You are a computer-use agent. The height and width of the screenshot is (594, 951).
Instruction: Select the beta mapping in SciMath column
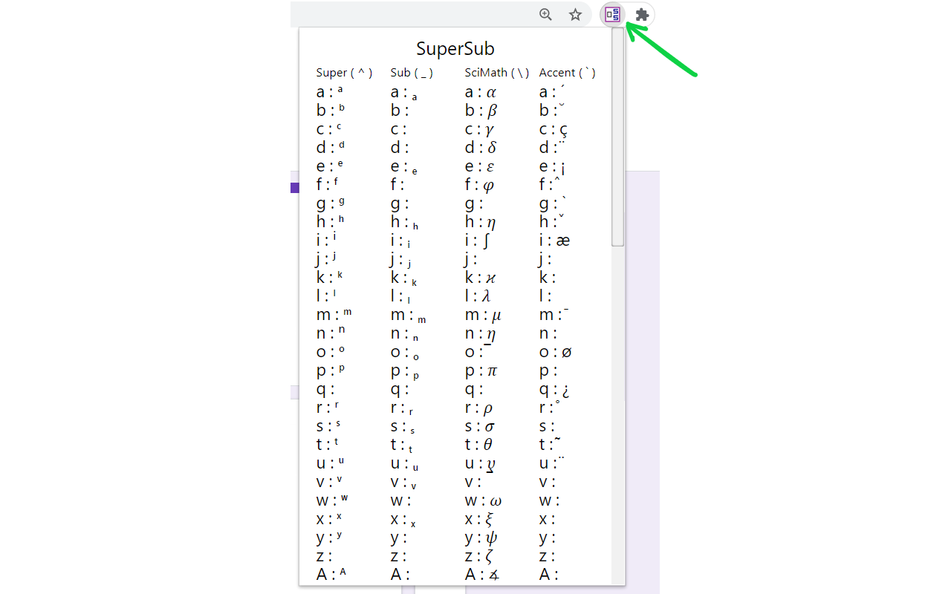(481, 110)
